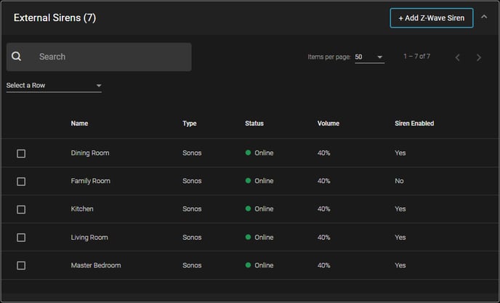This screenshot has height=303, width=500.
Task: Check the Living Room checkbox
Action: (x=21, y=238)
